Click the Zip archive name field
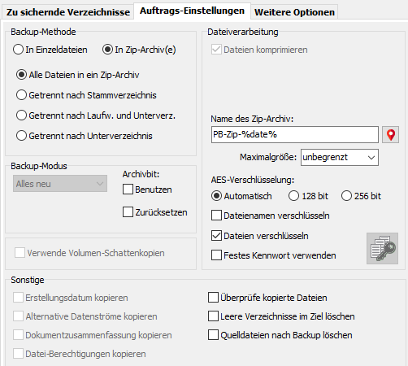Image resolution: width=408 pixels, height=366 pixels. [x=295, y=134]
